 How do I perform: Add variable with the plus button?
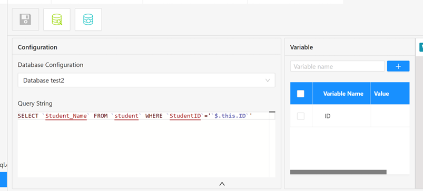398,66
